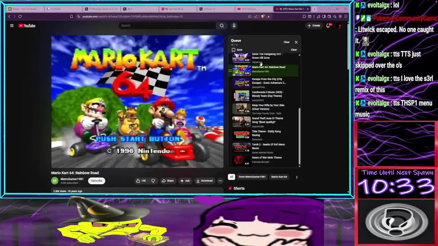438x246 pixels.
Task: Reload the page with the refresh icon
Action: coord(20,16)
